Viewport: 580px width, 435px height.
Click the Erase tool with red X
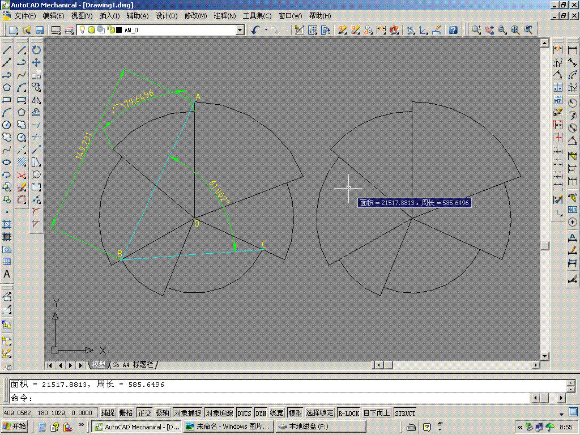coord(22,174)
